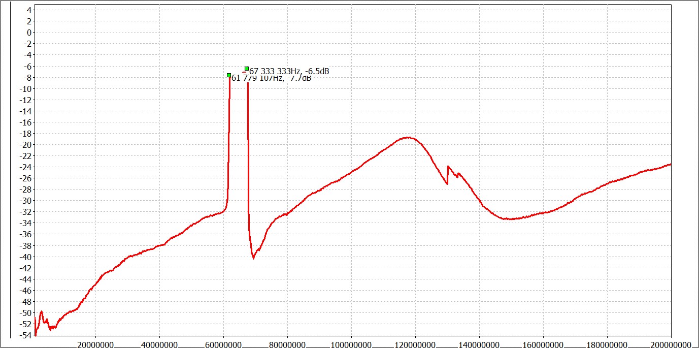Click the 160000000 x-axis tick label
The width and height of the screenshot is (699, 348).
[x=543, y=344]
